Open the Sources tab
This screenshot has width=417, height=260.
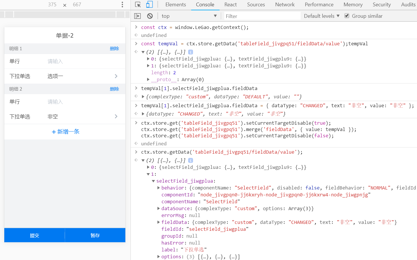[x=256, y=5]
